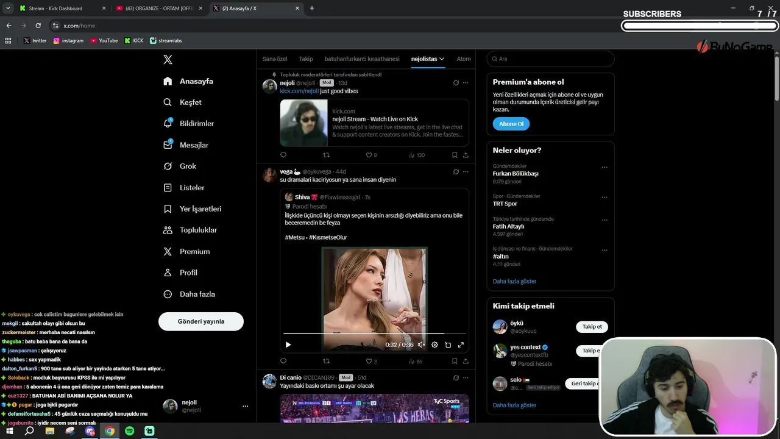Switch to batuhanfurkan5 kıraathanesi tab
Image resolution: width=780 pixels, height=439 pixels.
coord(362,59)
